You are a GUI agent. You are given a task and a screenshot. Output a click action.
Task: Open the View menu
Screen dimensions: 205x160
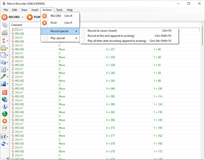tap(24, 10)
